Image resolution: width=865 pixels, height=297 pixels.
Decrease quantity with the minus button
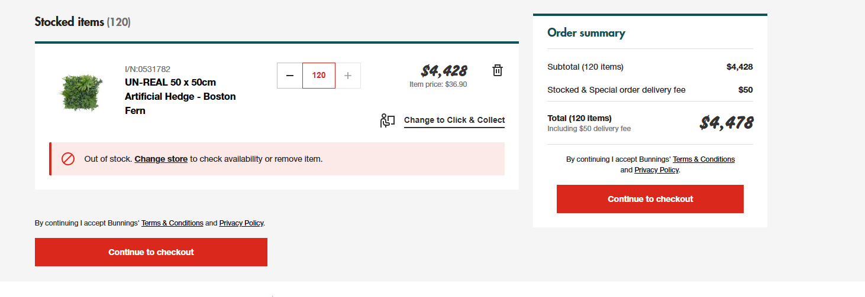(290, 76)
